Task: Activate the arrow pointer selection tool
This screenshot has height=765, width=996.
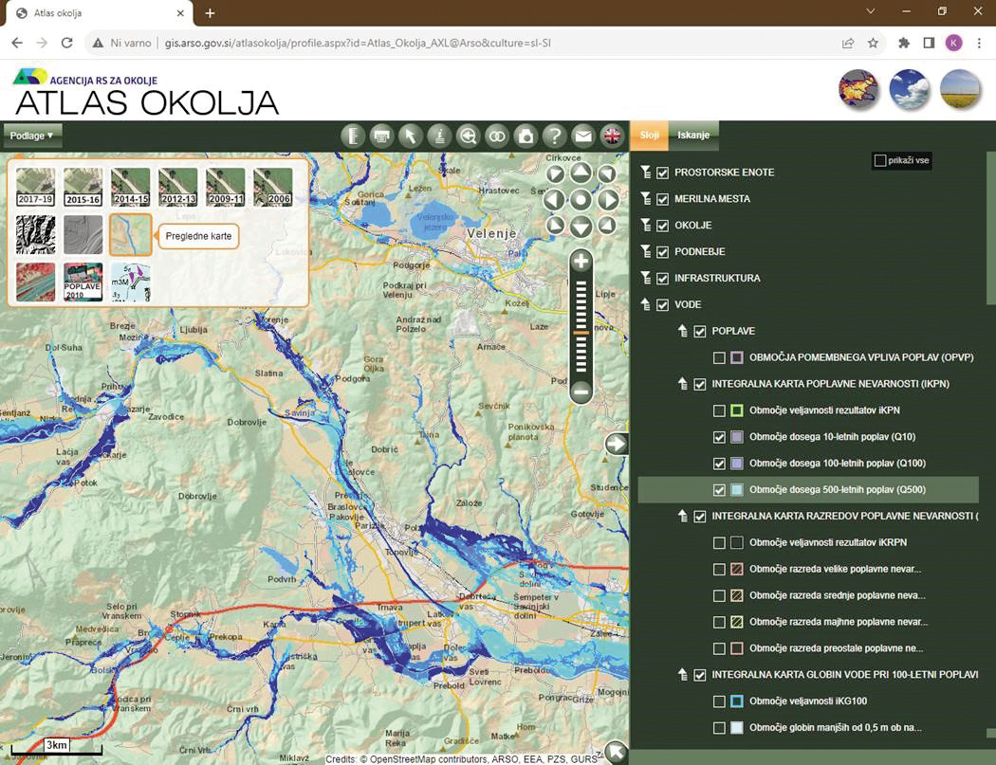Action: 411,137
